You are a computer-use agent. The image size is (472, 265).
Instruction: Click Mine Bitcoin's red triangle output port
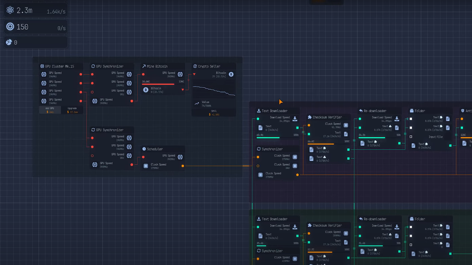point(183,90)
